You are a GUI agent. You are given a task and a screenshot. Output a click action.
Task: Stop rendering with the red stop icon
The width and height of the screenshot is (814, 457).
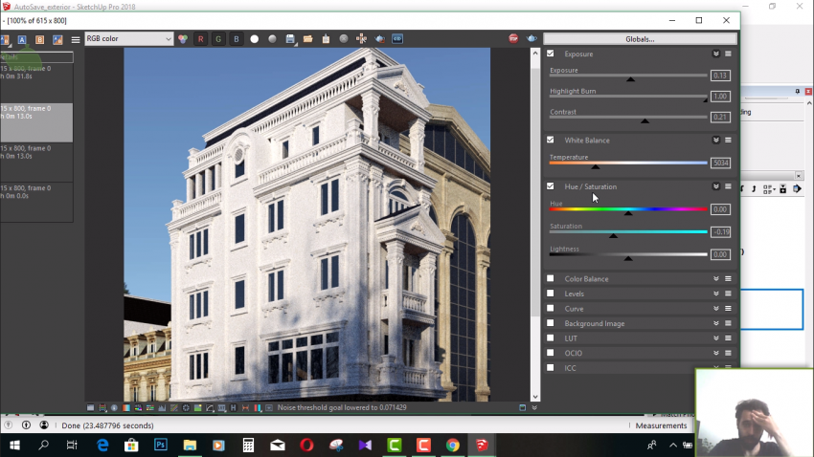point(513,39)
